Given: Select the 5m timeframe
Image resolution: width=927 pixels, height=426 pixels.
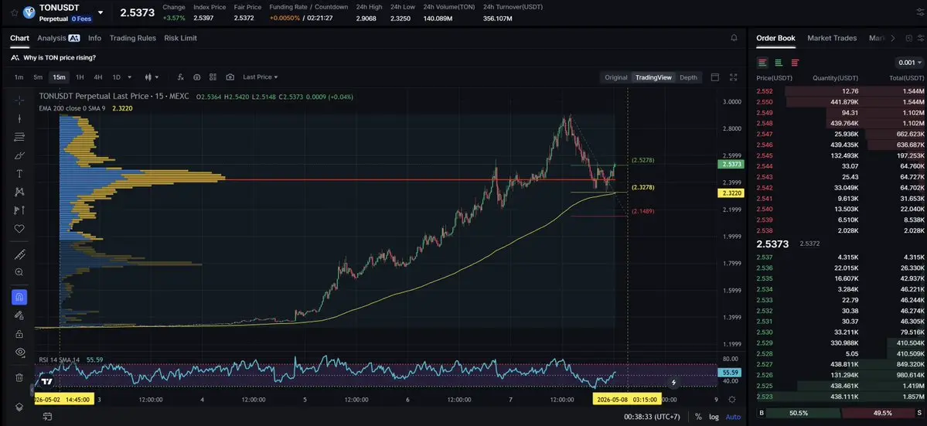Looking at the screenshot, I should (x=38, y=77).
